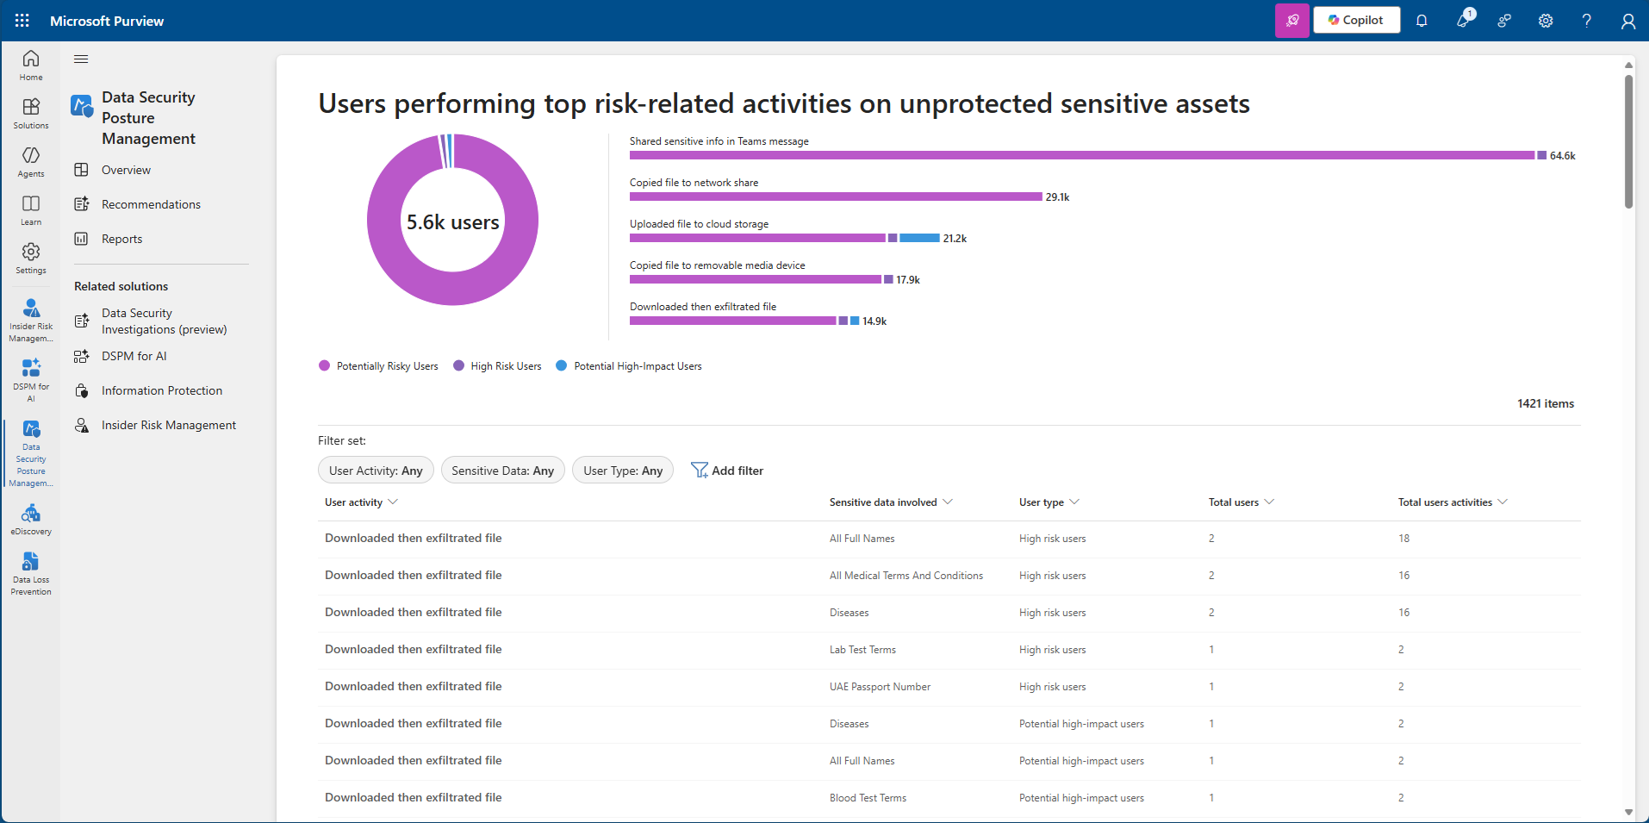Viewport: 1649px width, 823px height.
Task: Click the Agents icon in left rail
Action: [x=31, y=161]
